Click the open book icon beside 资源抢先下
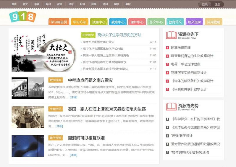Image resolution: width=236 pixels, height=167 pixels. click(171, 35)
